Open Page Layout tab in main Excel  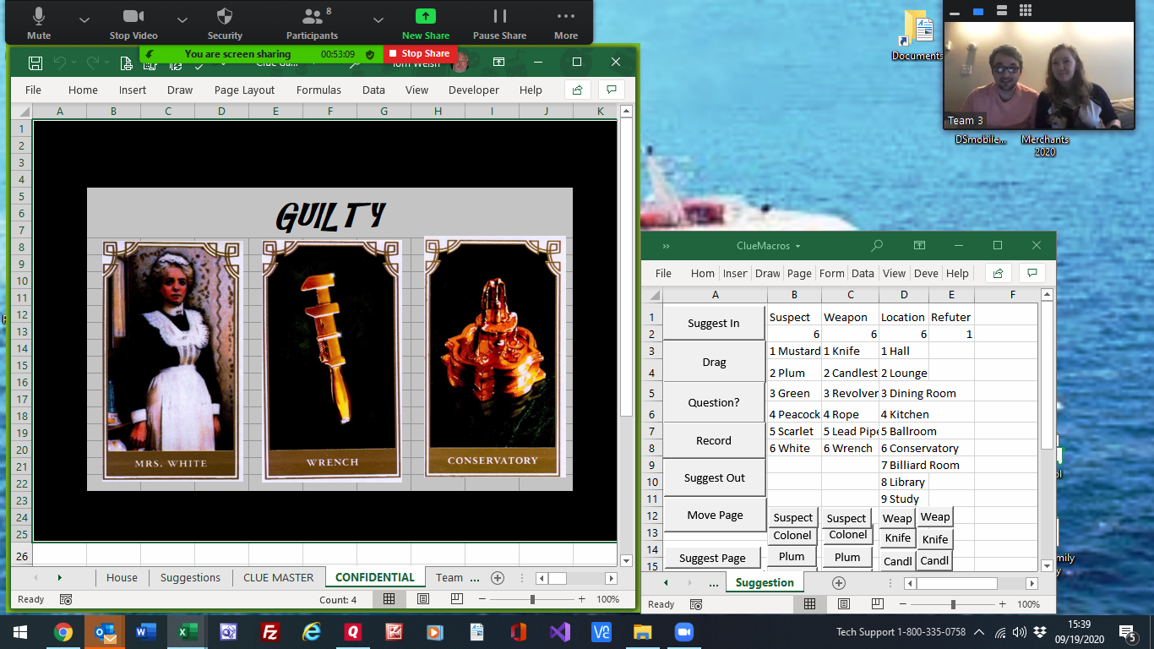(244, 90)
